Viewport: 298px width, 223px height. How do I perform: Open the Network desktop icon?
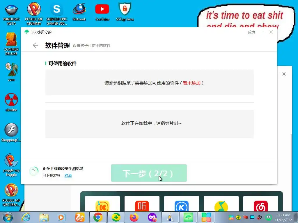click(x=79, y=12)
